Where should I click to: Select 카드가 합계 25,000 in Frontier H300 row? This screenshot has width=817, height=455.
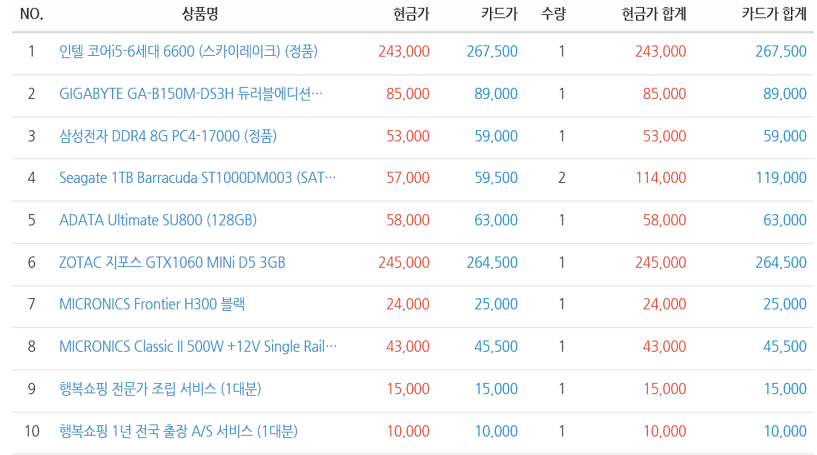(x=785, y=304)
